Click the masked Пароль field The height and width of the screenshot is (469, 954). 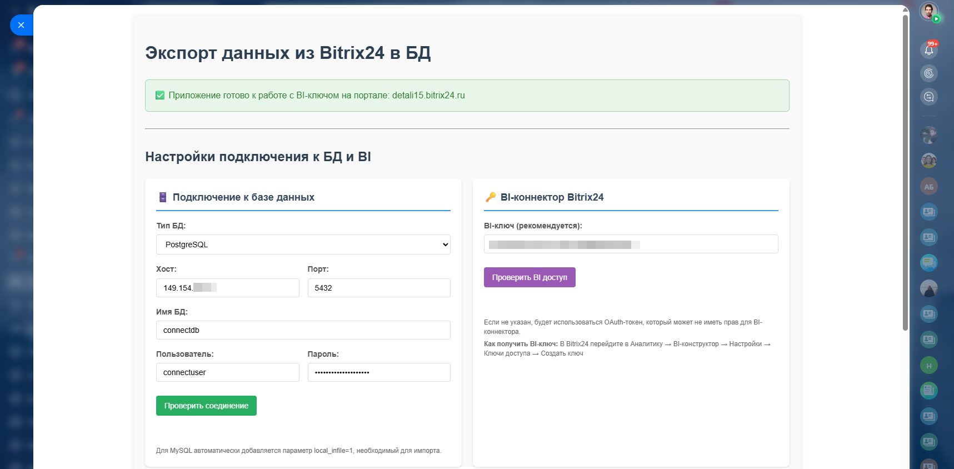[378, 372]
